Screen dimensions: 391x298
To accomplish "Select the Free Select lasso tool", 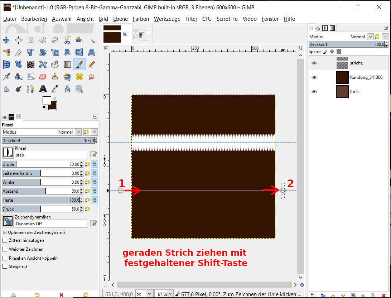I will 55,40.
